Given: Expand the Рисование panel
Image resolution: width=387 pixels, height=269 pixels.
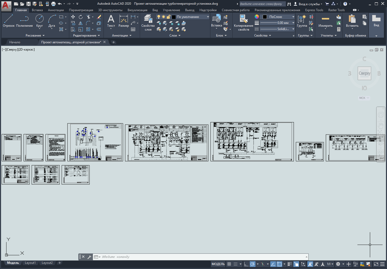Looking at the screenshot, I should 35,36.
